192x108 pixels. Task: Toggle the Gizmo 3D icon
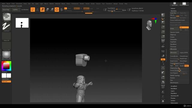point(57,10)
